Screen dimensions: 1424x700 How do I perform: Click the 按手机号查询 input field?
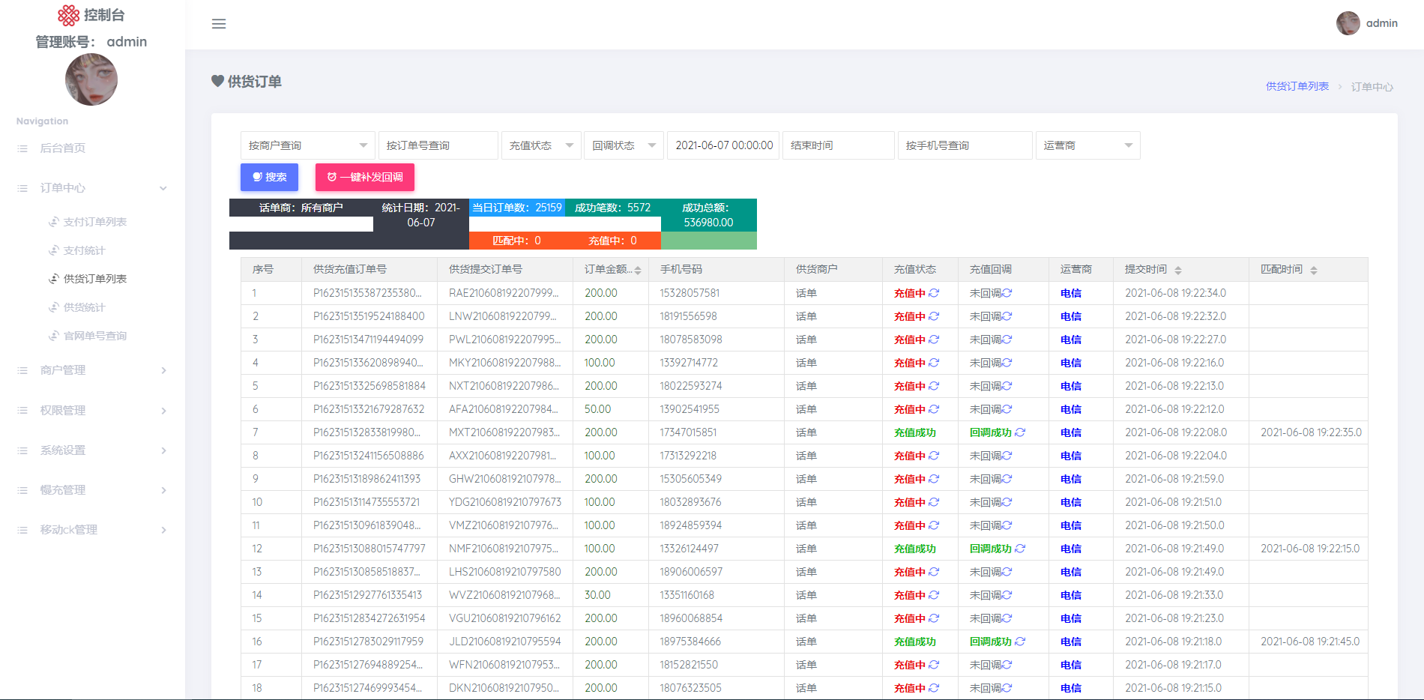pos(965,145)
